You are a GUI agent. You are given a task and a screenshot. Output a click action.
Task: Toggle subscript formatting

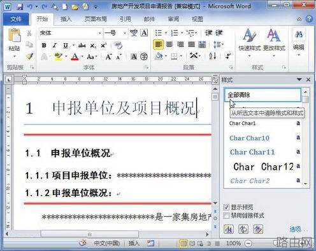tap(93, 46)
